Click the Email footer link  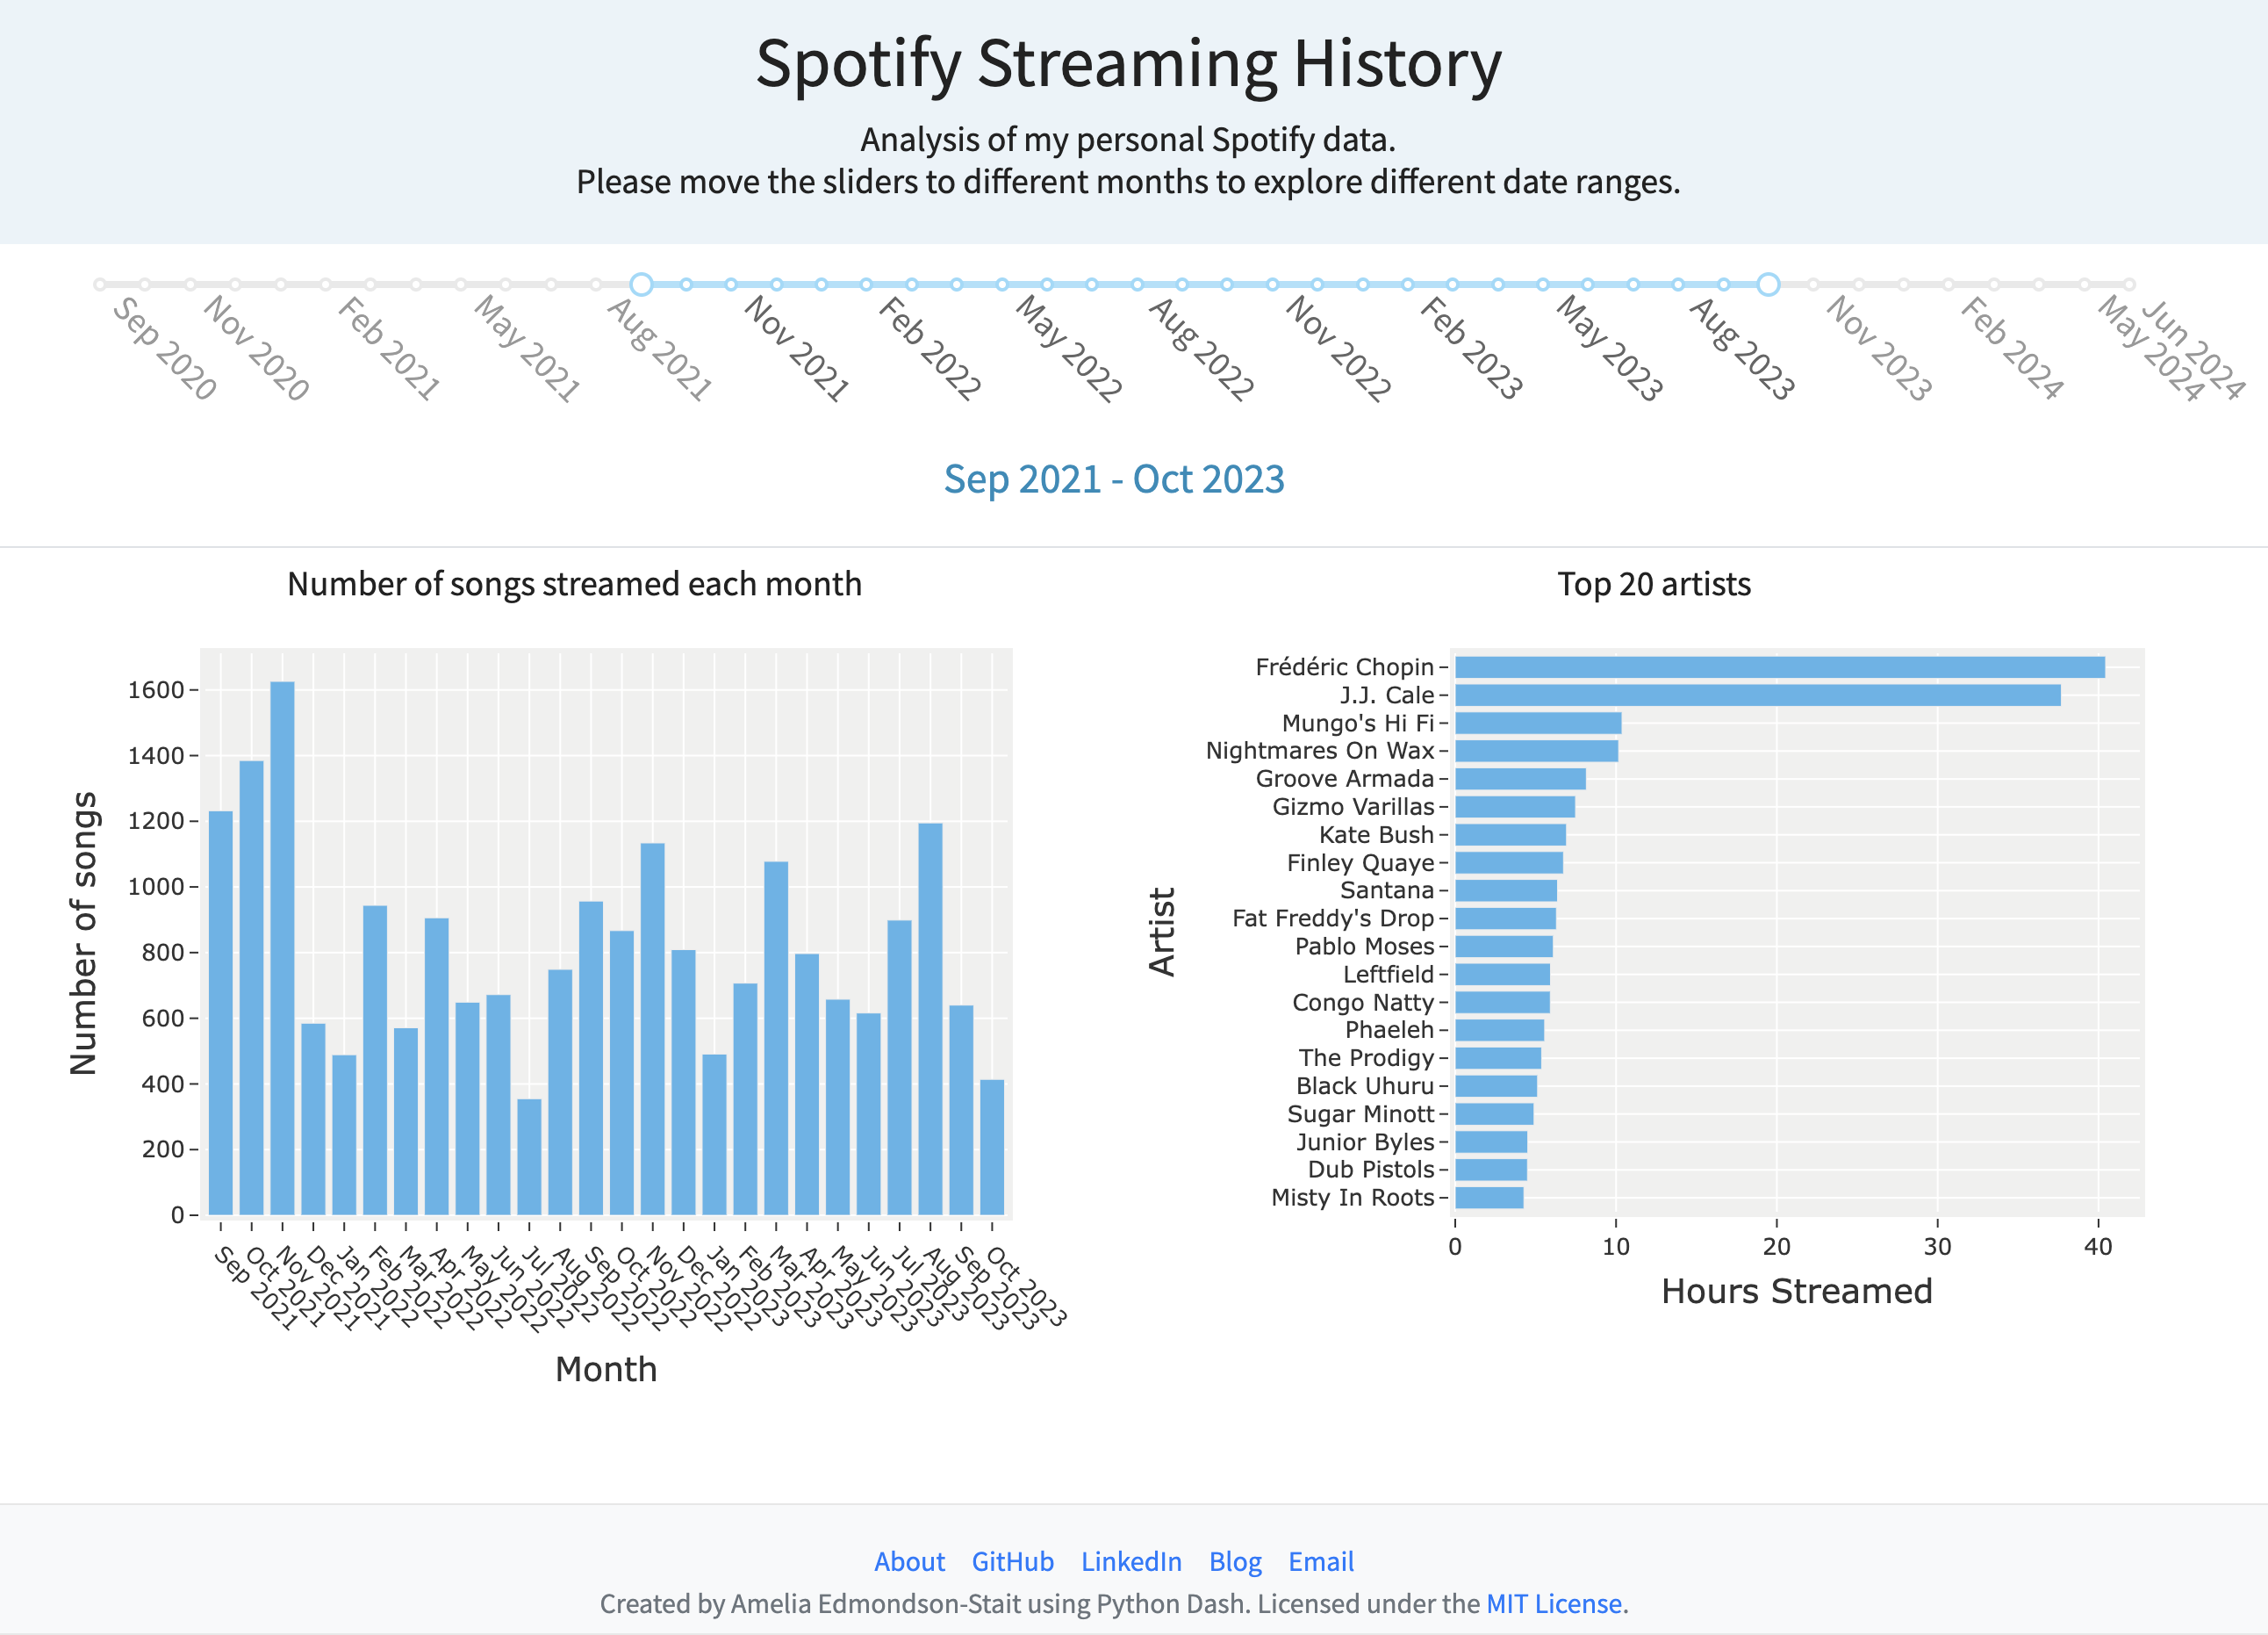coord(1321,1561)
